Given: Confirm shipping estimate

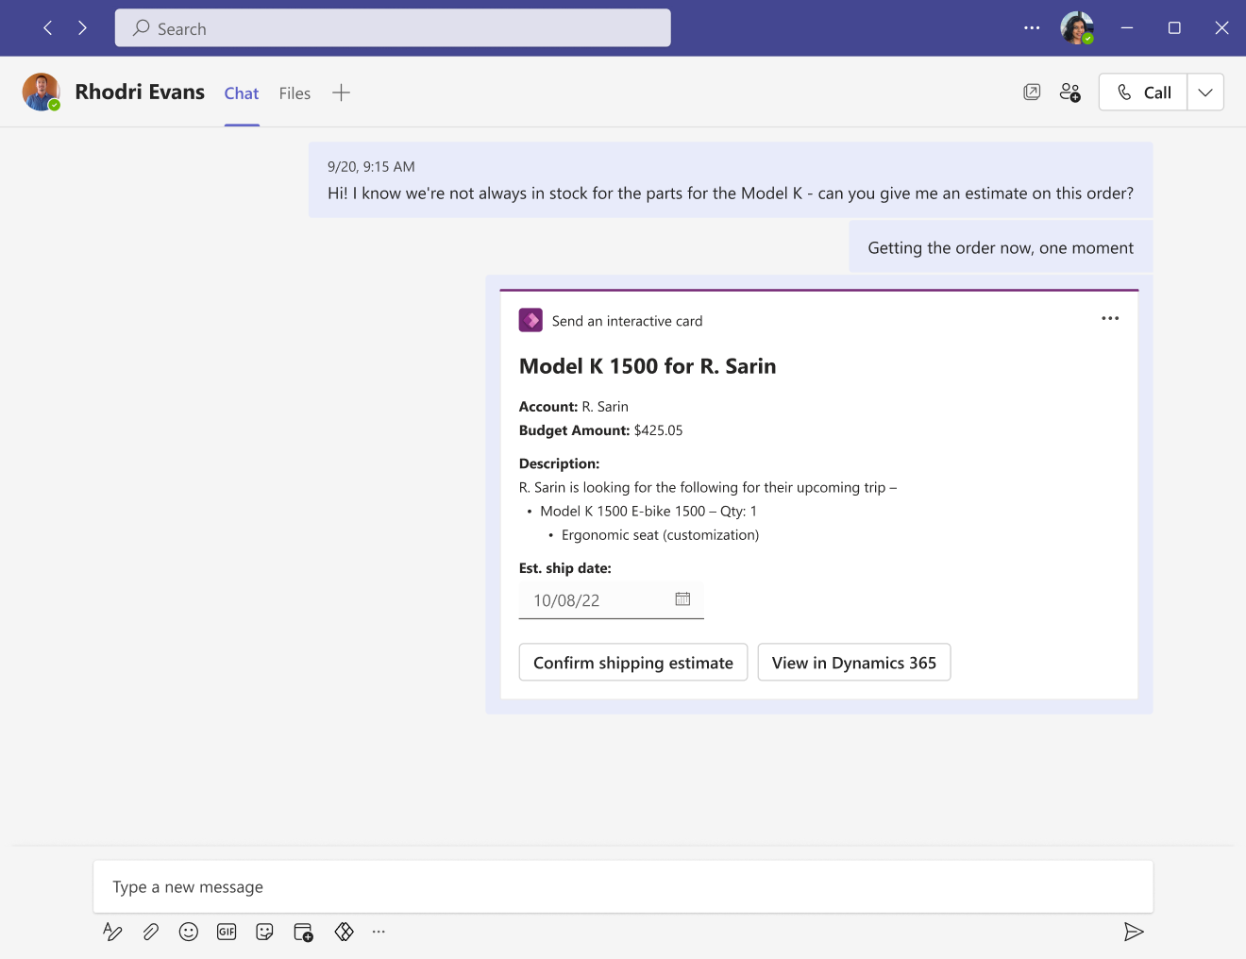Looking at the screenshot, I should click(x=633, y=663).
